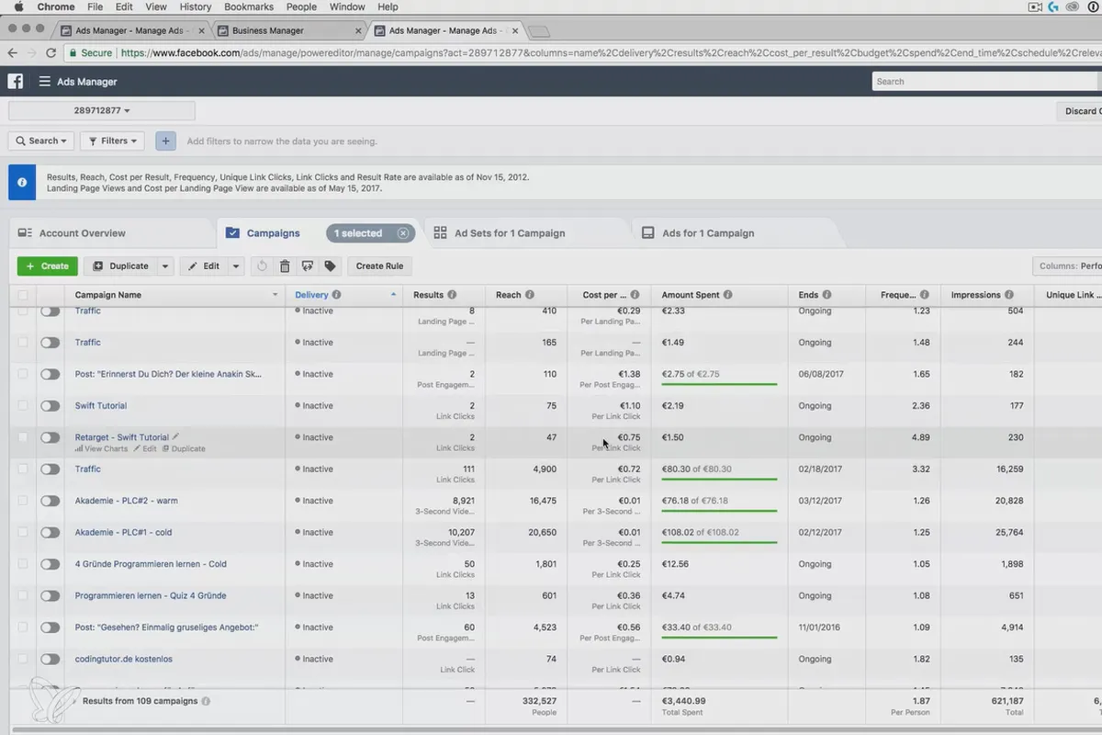Screen dimensions: 1102x735
Task: Open the Akademie - PLC#1 - cold campaign
Action: [x=124, y=533]
